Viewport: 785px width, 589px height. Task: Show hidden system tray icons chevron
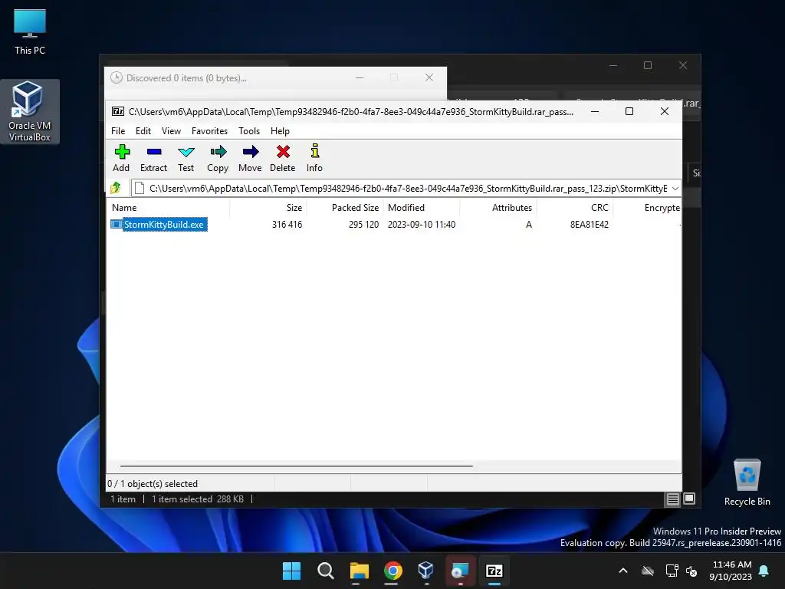[623, 571]
